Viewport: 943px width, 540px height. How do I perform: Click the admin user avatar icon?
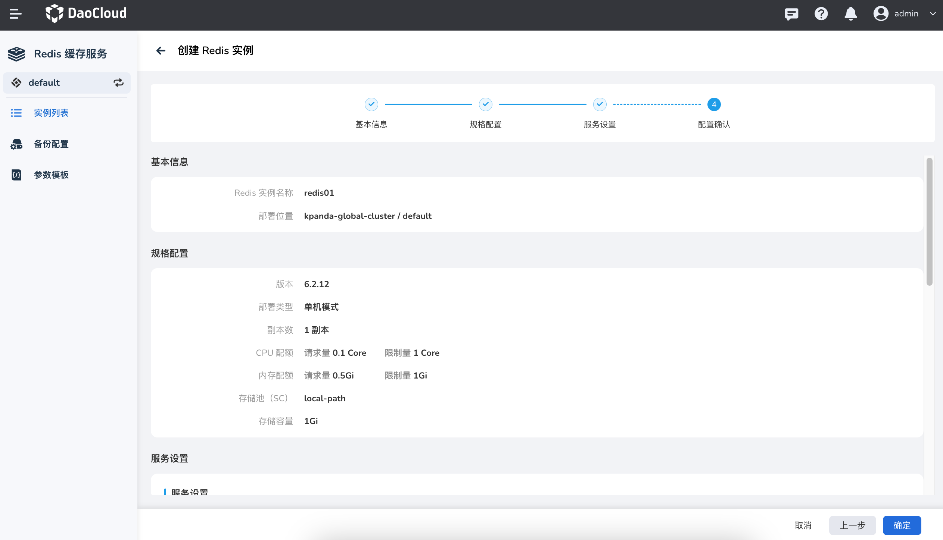tap(881, 14)
